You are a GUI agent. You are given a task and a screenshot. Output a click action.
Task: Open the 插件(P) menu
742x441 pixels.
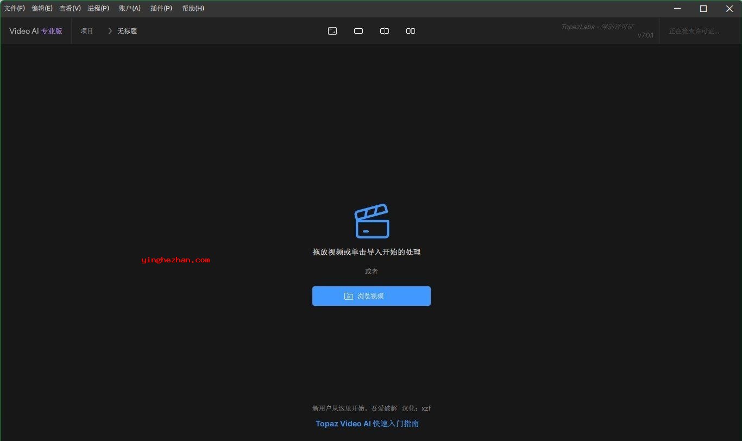coord(161,9)
